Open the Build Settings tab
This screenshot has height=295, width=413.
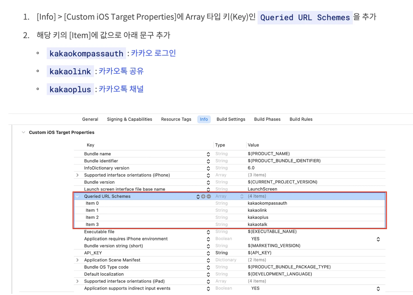231,119
